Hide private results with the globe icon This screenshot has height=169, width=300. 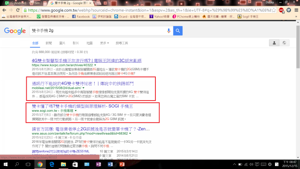click(284, 43)
